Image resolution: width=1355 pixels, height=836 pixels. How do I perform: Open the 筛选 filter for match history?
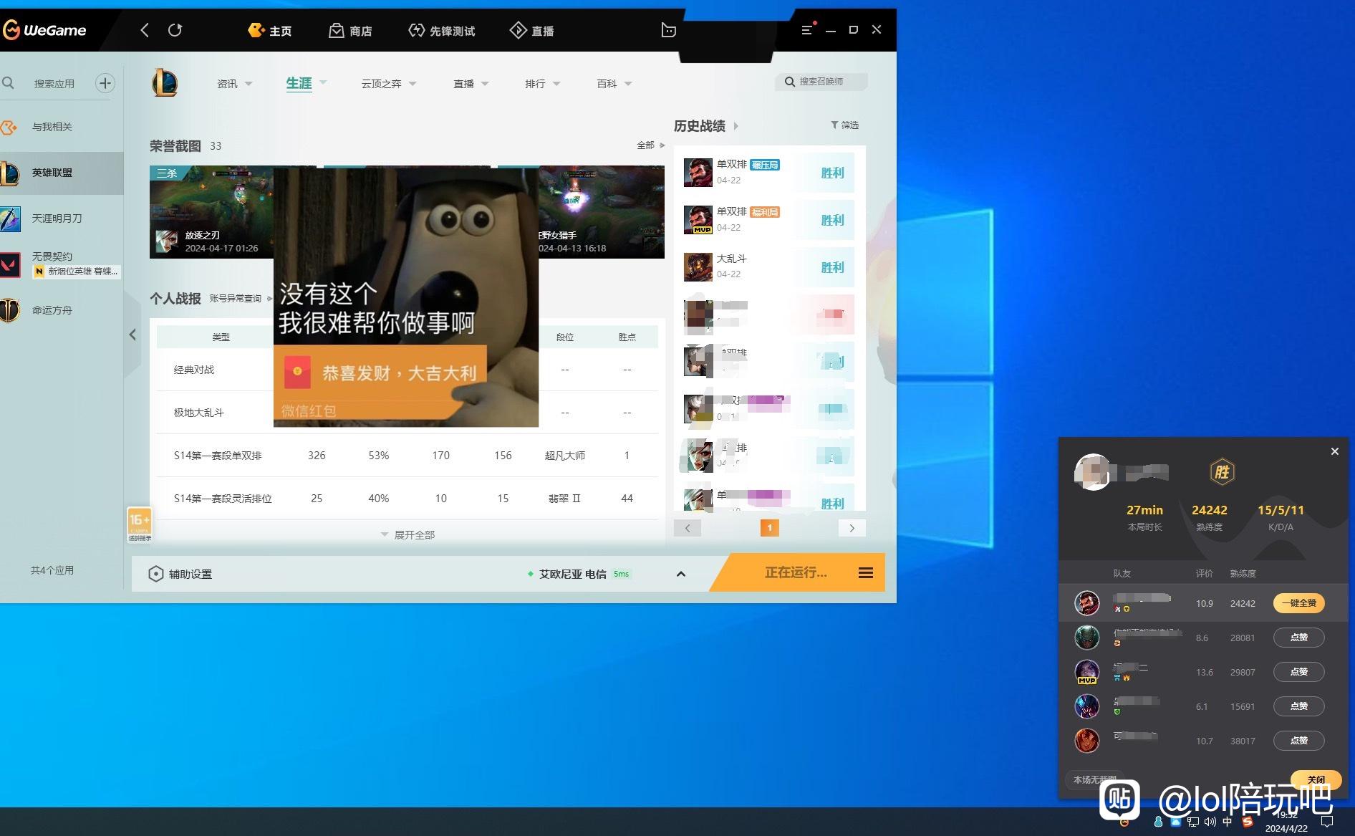(844, 125)
